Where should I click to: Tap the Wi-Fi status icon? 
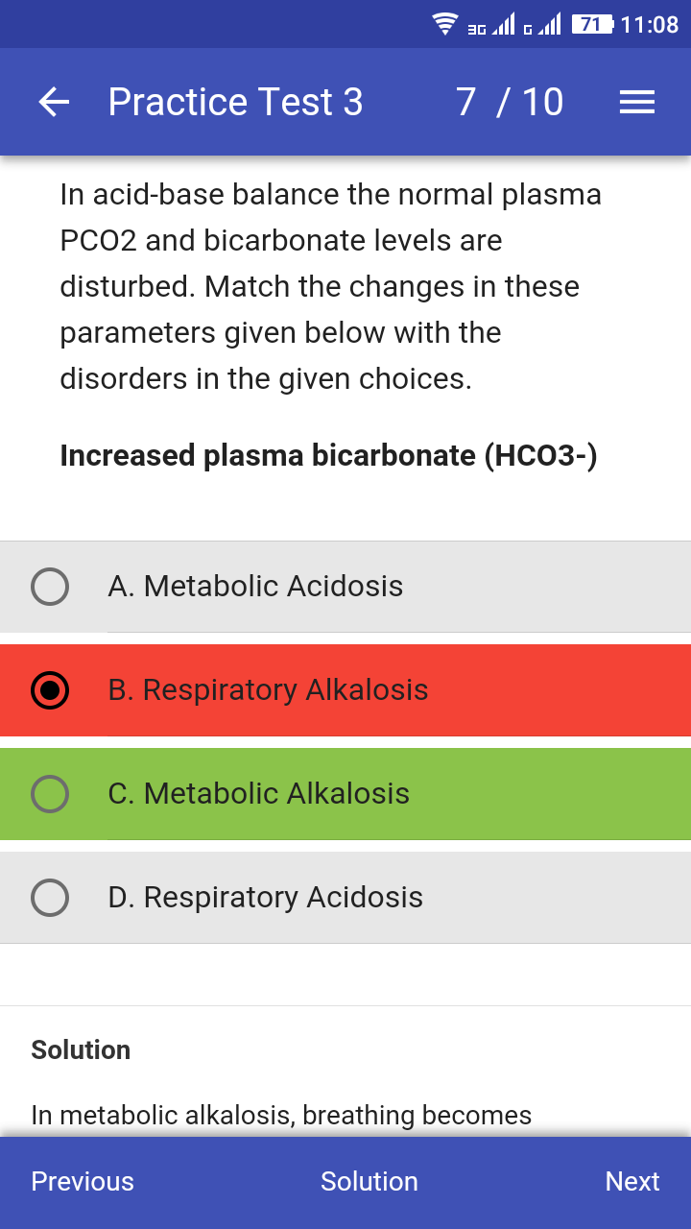coord(445,24)
